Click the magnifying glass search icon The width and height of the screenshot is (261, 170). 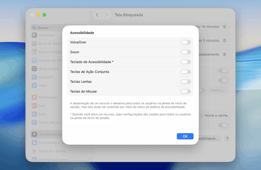tap(34, 28)
